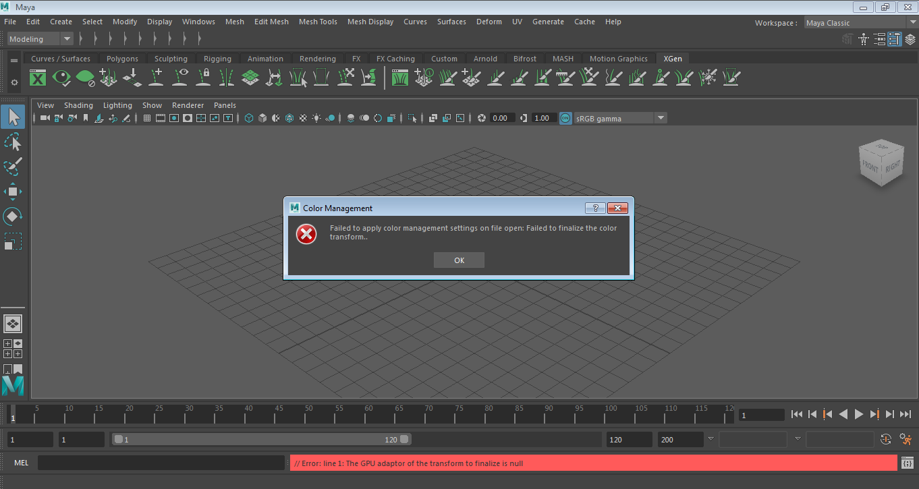
Task: Open the Deform menu
Action: pos(489,22)
